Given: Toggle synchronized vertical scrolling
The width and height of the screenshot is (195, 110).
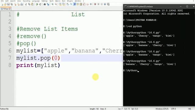Looking at the screenshot, I should click(60, 4).
